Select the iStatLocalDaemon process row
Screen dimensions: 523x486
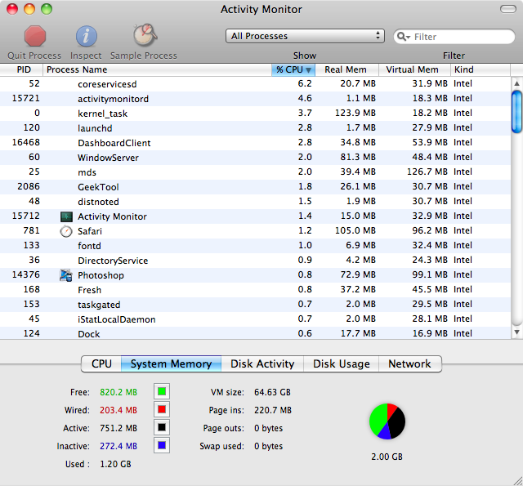255,319
